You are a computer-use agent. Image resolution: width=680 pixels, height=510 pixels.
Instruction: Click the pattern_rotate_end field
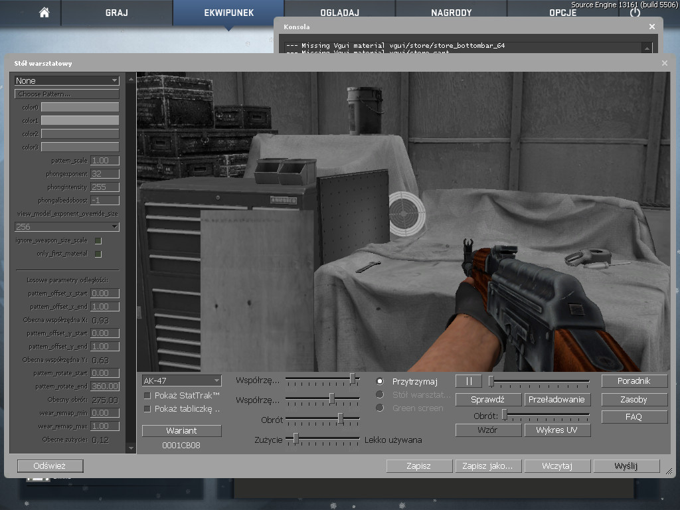(105, 386)
